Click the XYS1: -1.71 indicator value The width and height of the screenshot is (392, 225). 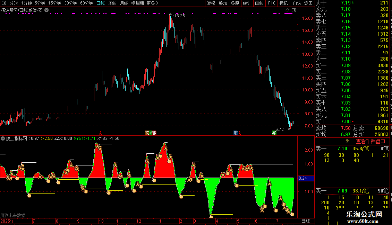click(x=85, y=138)
